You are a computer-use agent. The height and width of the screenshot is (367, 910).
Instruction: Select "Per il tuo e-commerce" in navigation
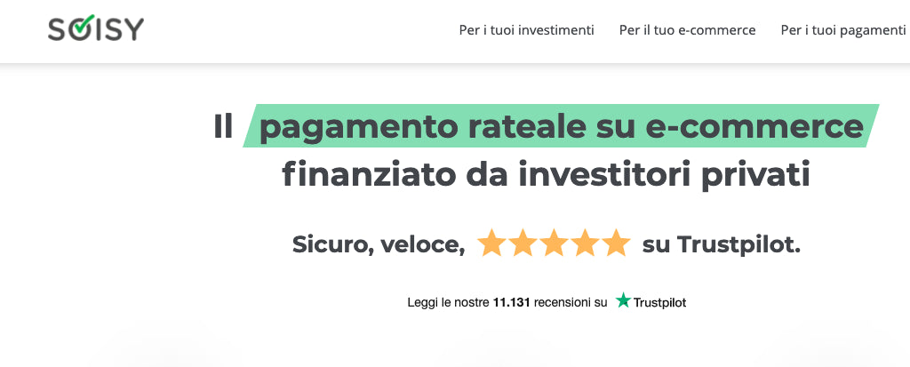point(687,30)
